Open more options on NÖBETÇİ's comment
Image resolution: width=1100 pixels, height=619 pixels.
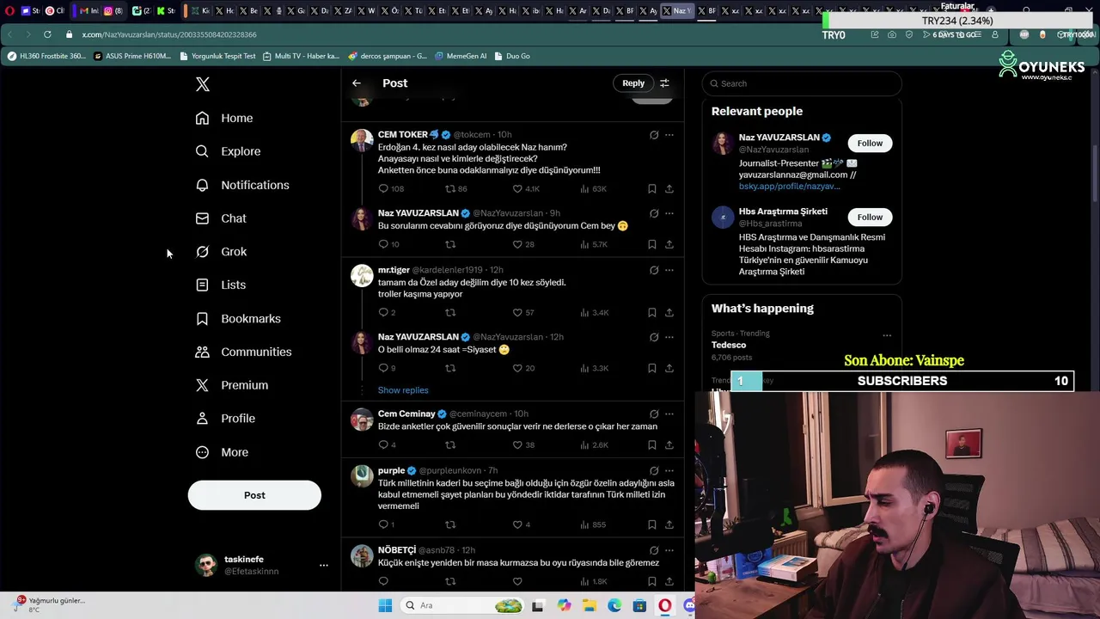[x=669, y=550]
